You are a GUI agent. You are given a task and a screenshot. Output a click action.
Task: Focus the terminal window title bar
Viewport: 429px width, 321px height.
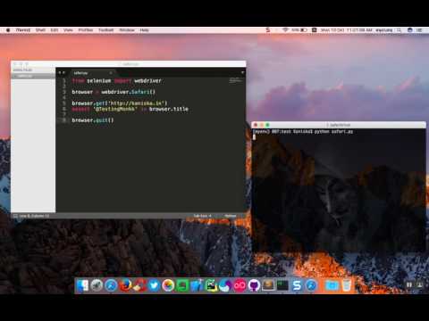[x=339, y=125]
